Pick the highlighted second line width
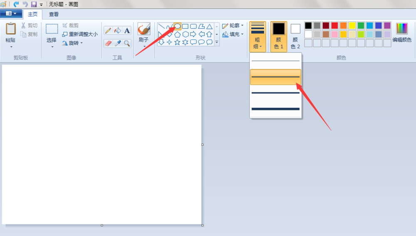This screenshot has height=236, width=416. [x=275, y=77]
